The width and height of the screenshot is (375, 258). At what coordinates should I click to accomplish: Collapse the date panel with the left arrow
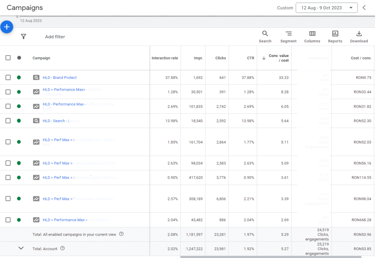[x=364, y=8]
